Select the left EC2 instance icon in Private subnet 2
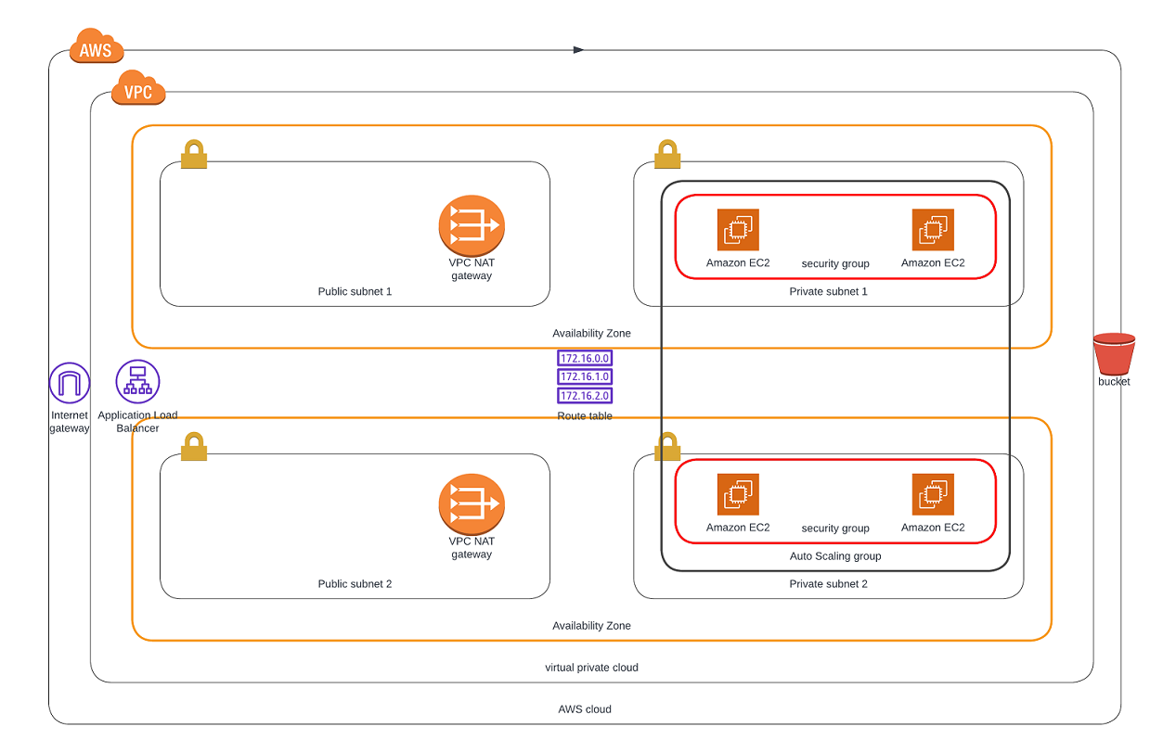The height and width of the screenshot is (752, 1163). (738, 494)
